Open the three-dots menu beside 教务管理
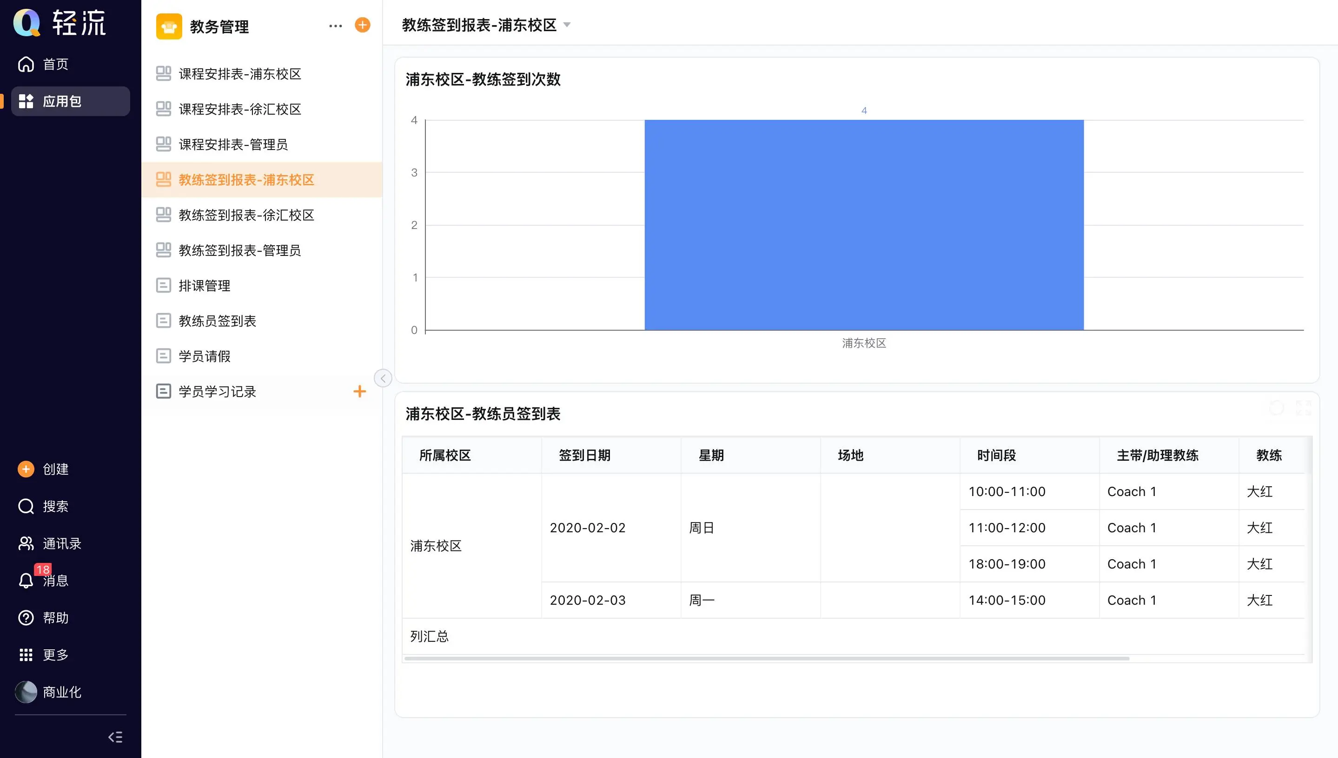Screen dimensions: 1338x758 click(x=336, y=26)
